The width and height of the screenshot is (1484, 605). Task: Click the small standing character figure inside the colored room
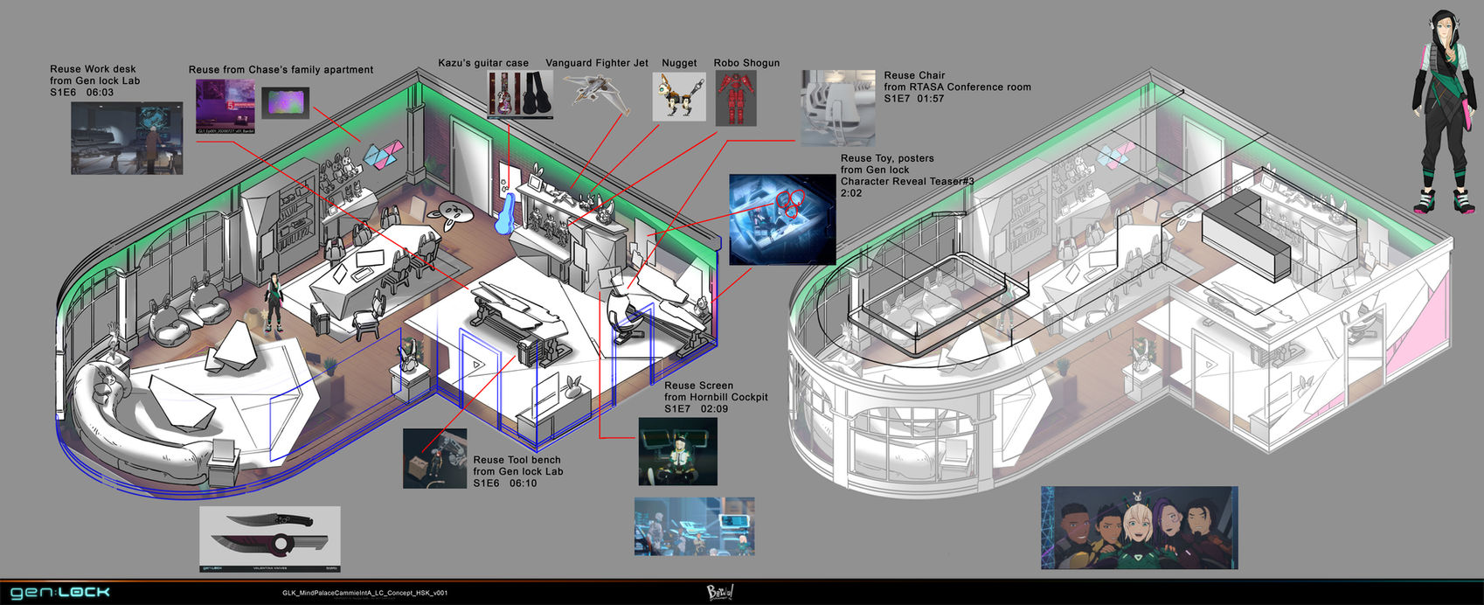click(274, 302)
